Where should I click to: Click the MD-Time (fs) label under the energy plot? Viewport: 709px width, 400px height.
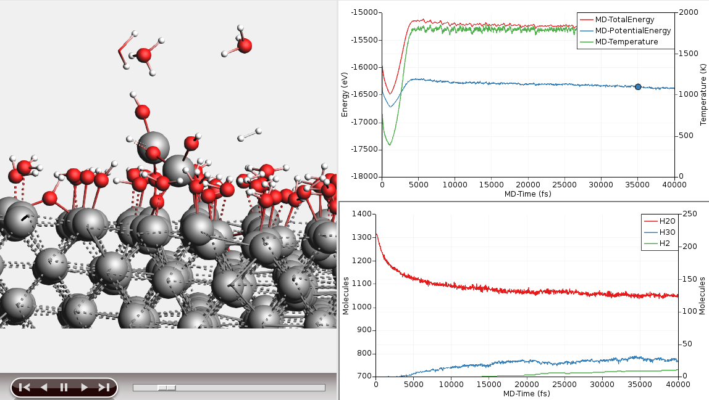coord(527,194)
